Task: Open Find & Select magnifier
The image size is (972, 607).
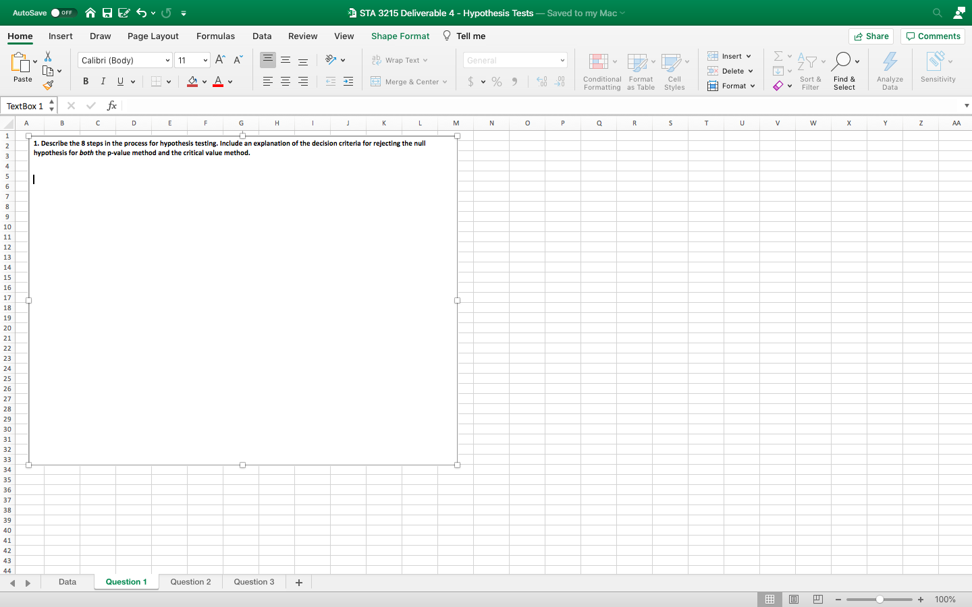Action: (844, 71)
